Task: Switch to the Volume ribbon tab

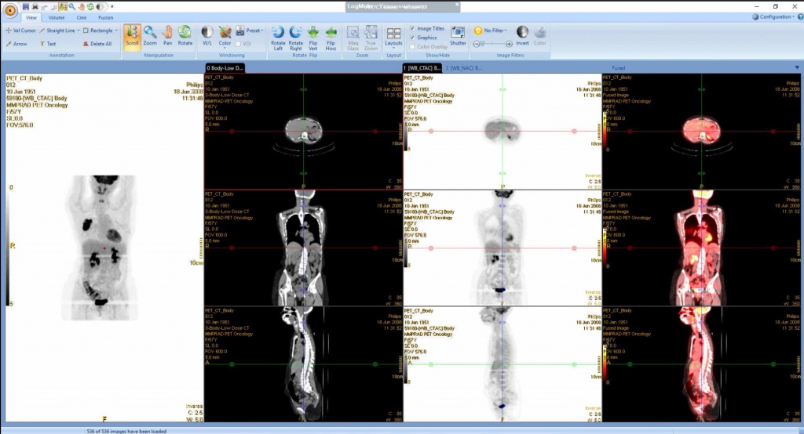Action: coord(57,17)
